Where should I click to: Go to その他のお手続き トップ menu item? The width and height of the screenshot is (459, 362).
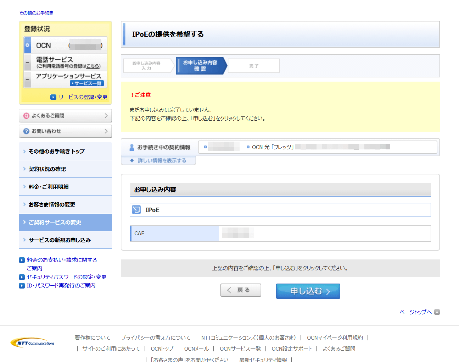click(65, 151)
